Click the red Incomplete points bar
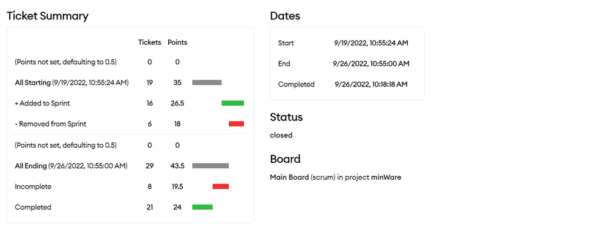The height and width of the screenshot is (230, 604). tap(221, 186)
